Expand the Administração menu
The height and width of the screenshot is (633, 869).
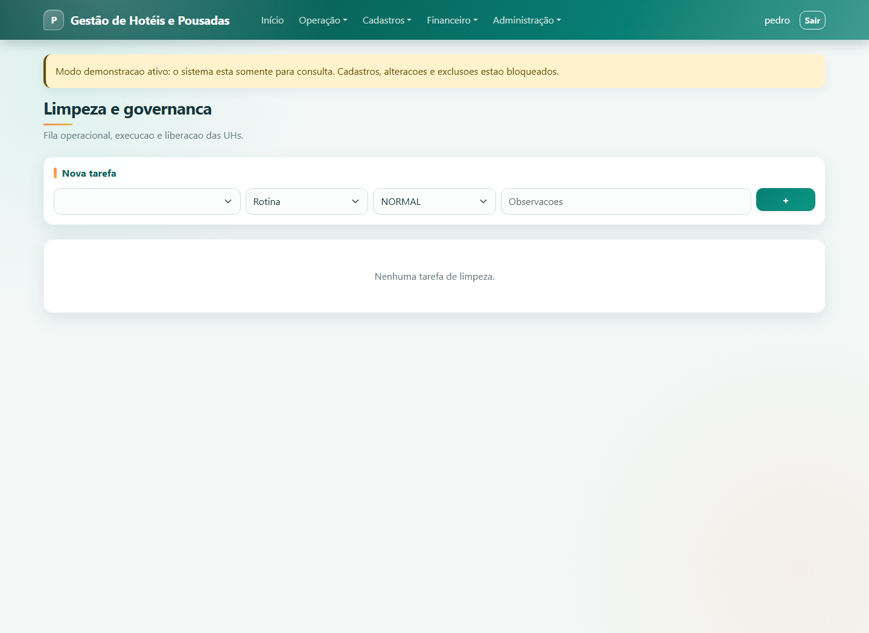pyautogui.click(x=527, y=20)
